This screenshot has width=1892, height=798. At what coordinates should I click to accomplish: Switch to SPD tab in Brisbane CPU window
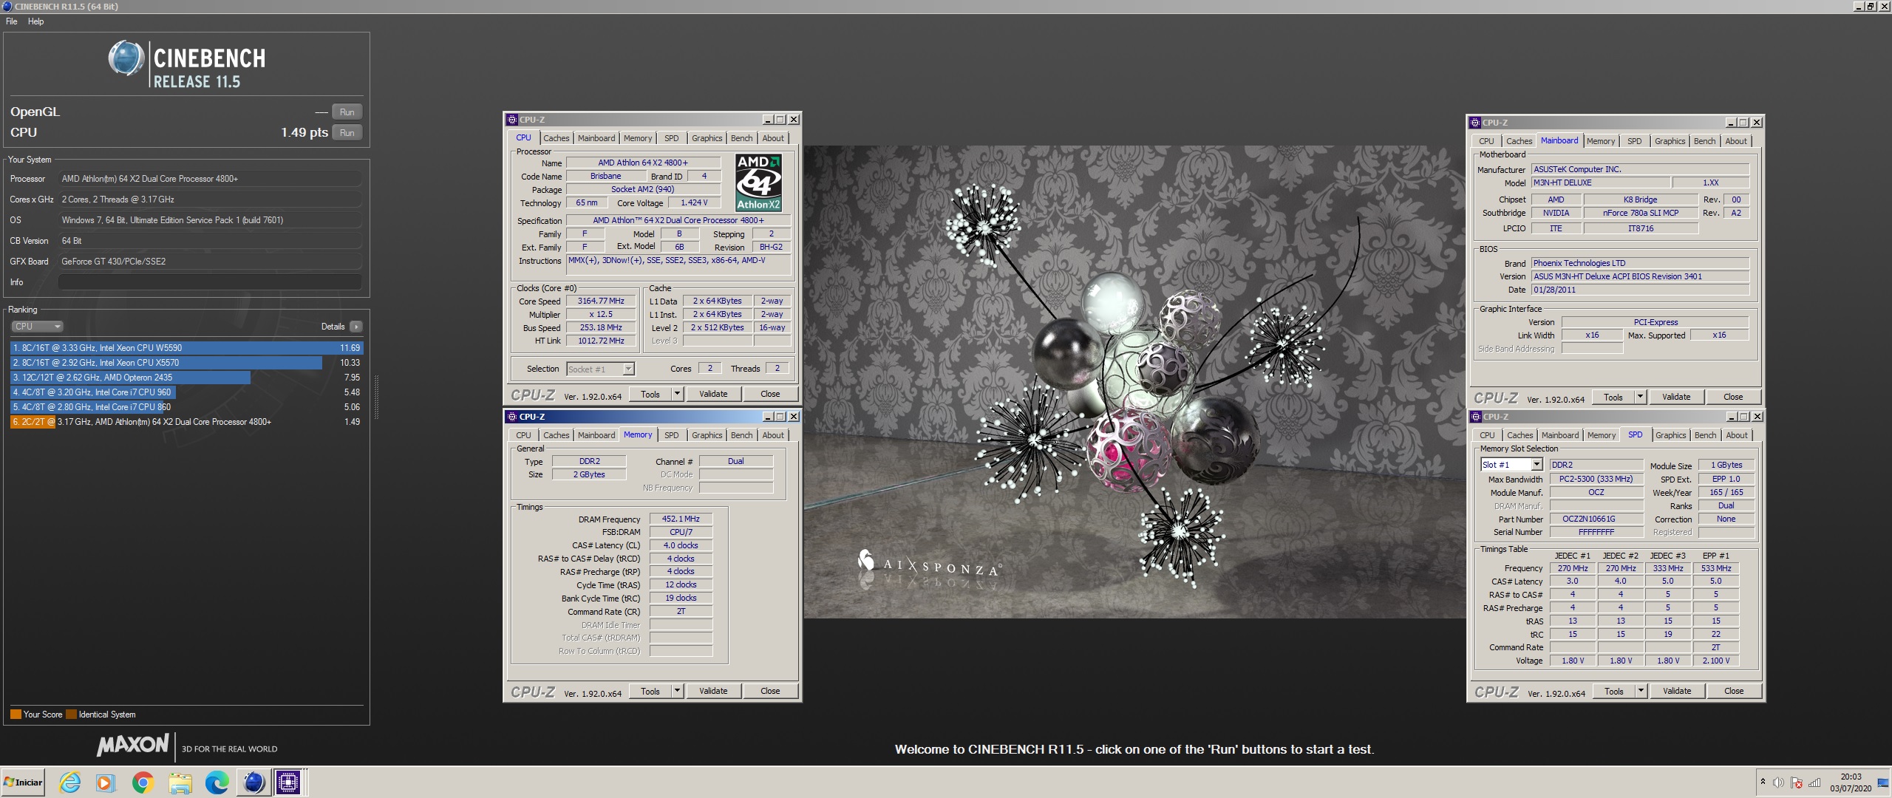pyautogui.click(x=671, y=138)
